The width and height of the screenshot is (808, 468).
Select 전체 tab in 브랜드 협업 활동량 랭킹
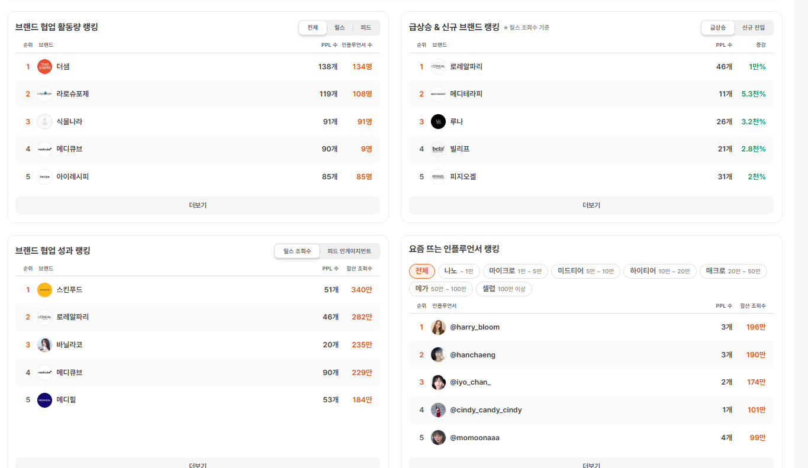(x=313, y=28)
